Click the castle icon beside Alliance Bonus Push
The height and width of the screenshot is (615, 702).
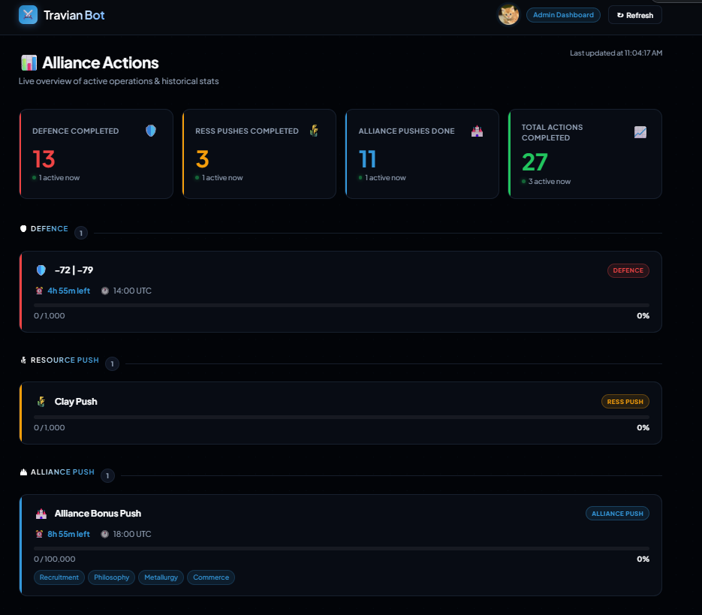pyautogui.click(x=41, y=514)
